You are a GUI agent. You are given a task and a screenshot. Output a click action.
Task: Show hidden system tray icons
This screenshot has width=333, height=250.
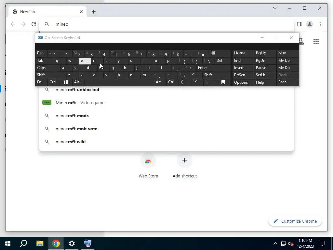[275, 243]
